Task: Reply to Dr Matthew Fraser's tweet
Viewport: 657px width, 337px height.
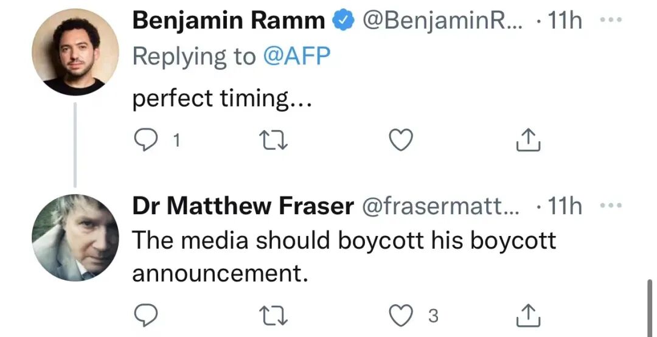Action: pos(146,316)
